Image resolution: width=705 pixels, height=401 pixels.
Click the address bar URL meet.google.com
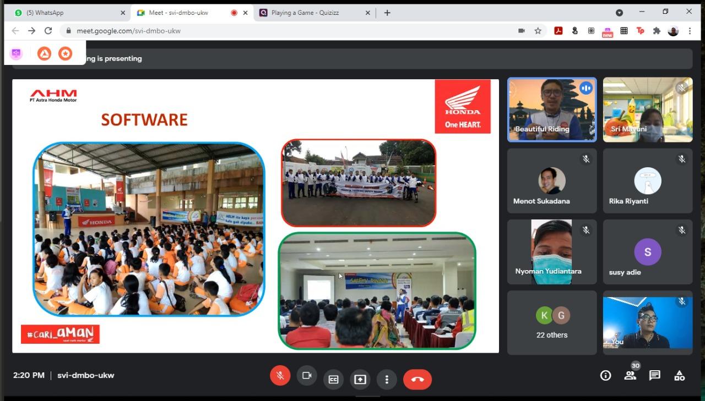pos(129,31)
